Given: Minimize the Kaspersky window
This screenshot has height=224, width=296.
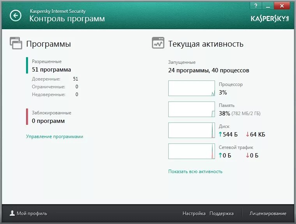Looking at the screenshot, I should click(268, 6).
